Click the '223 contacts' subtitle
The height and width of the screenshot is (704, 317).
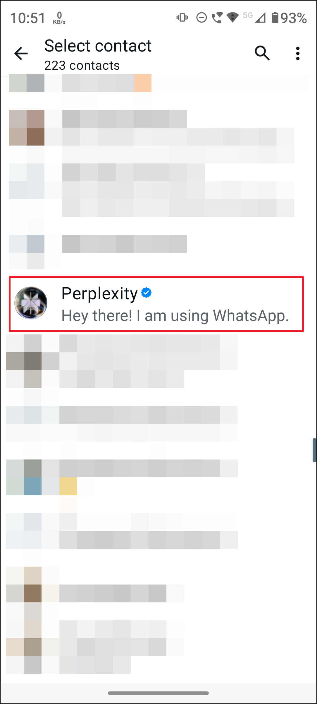[x=82, y=65]
